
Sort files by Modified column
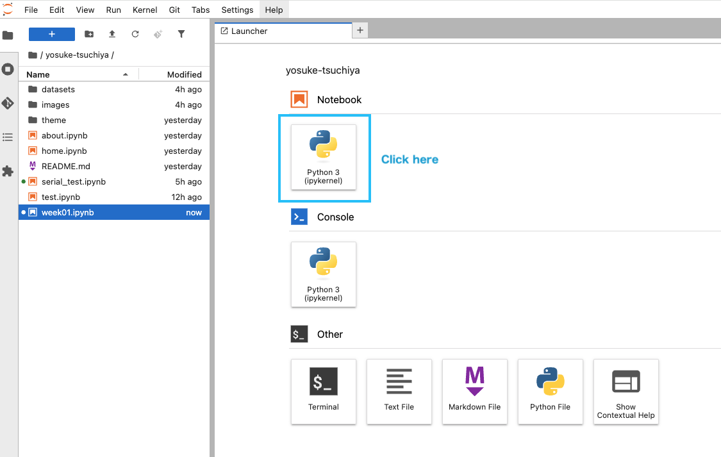pyautogui.click(x=184, y=74)
